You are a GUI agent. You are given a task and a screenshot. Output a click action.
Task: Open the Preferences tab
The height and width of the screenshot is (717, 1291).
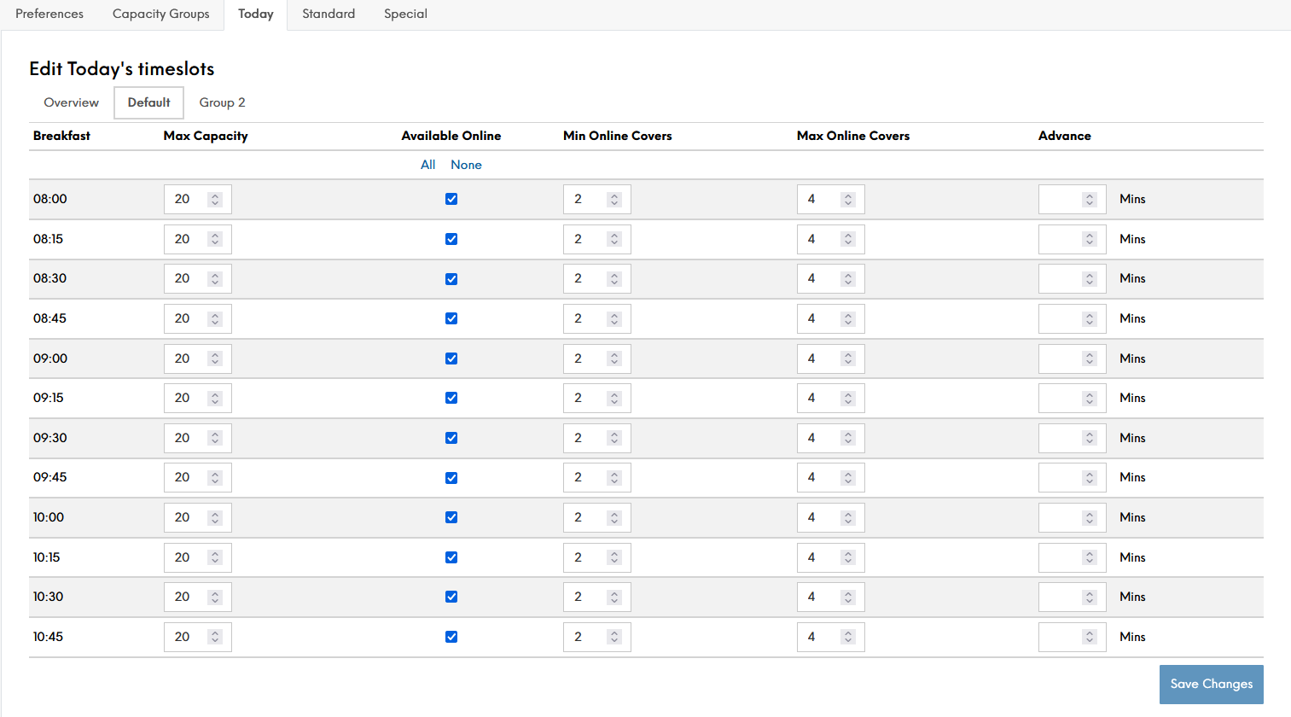49,14
